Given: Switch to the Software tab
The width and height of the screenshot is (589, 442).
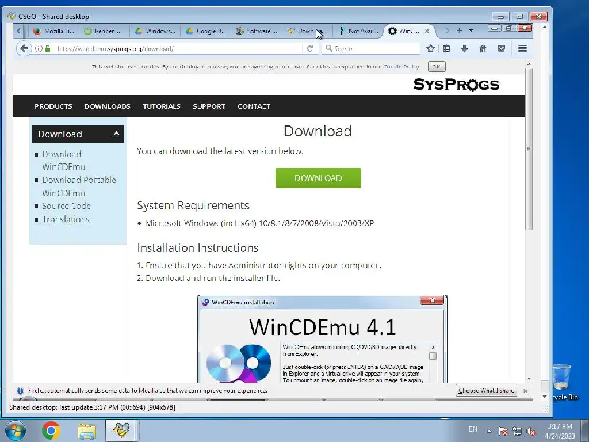Looking at the screenshot, I should point(256,31).
